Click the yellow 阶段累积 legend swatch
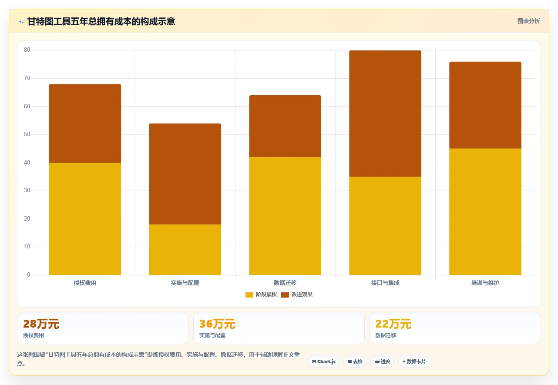The width and height of the screenshot is (558, 385). (x=249, y=295)
